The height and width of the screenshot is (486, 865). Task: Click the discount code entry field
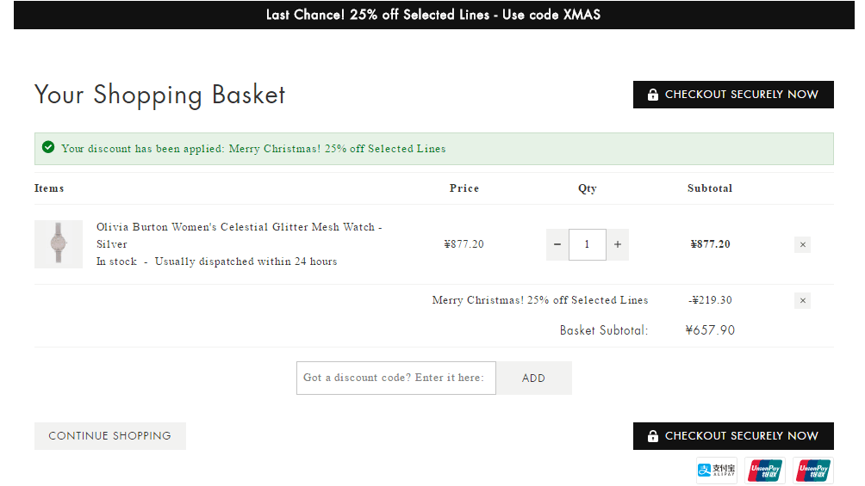tap(396, 378)
